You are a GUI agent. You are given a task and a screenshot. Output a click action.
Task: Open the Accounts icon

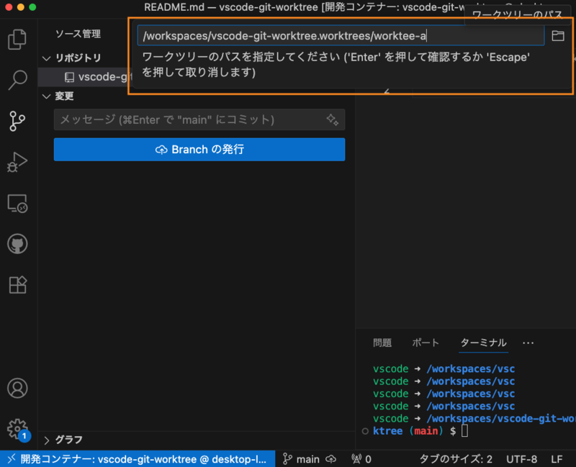point(17,389)
